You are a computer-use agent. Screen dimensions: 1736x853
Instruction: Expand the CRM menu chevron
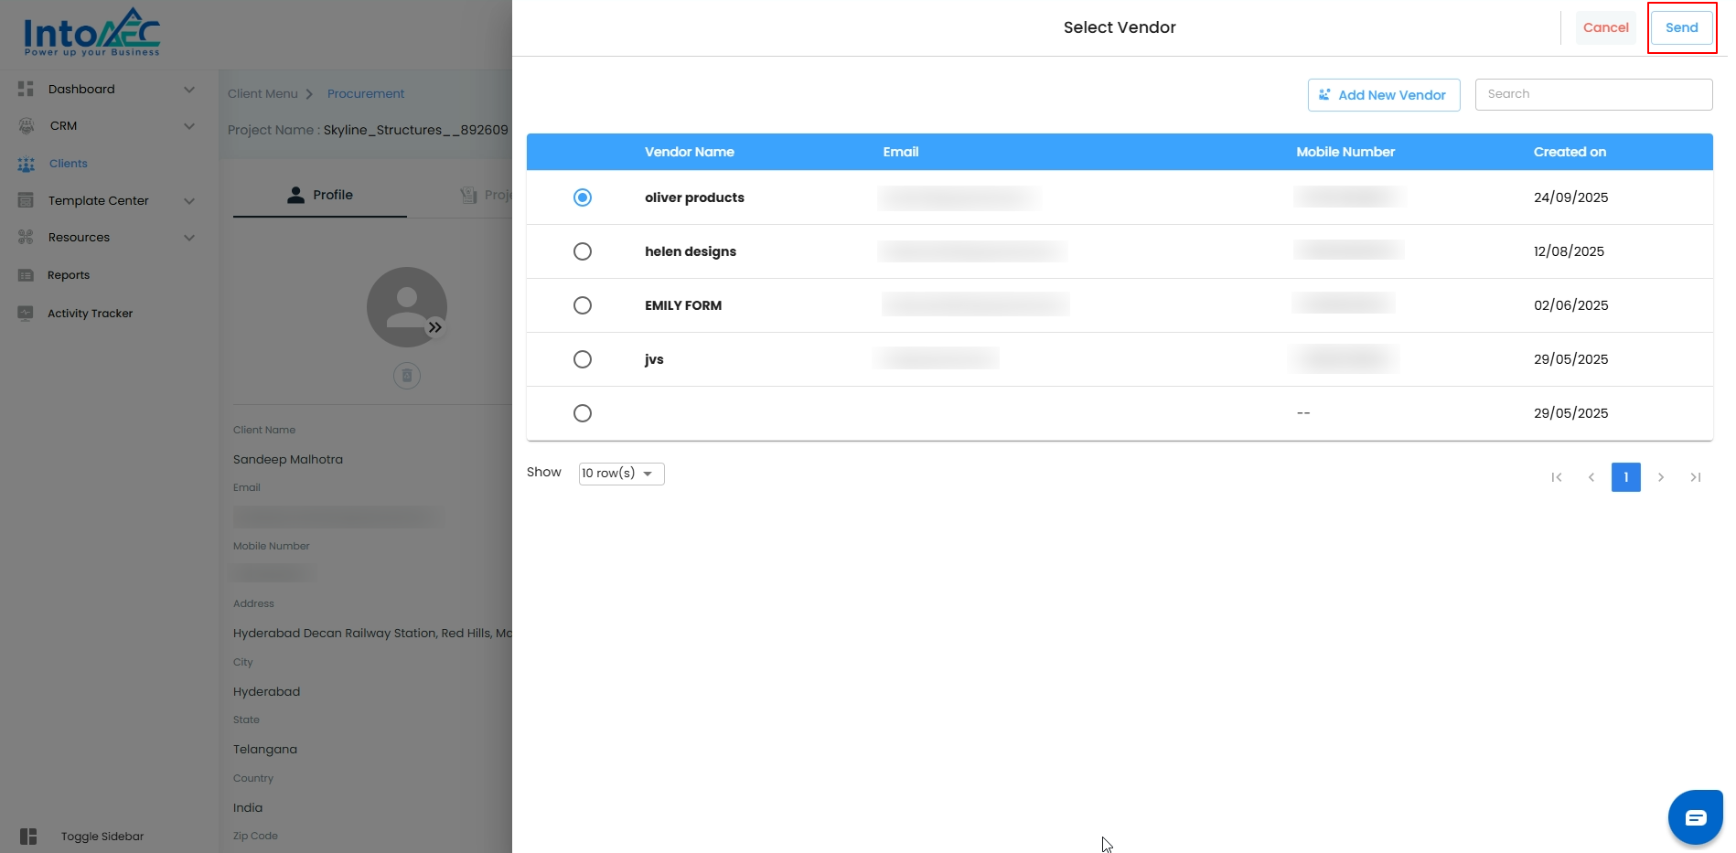point(189,126)
